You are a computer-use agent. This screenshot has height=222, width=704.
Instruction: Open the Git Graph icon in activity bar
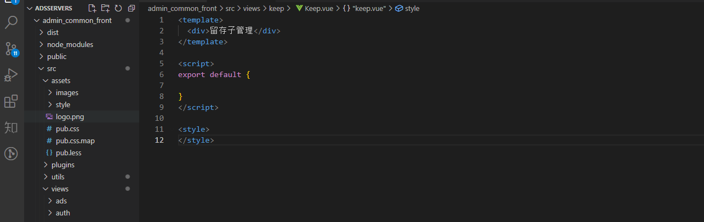[x=11, y=154]
